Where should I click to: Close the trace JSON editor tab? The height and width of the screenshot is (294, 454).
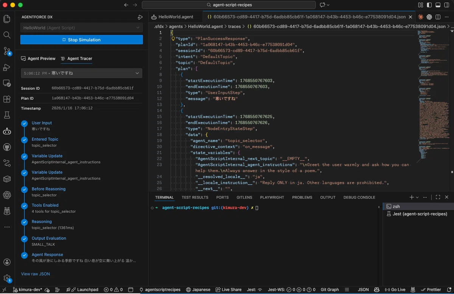(411, 17)
